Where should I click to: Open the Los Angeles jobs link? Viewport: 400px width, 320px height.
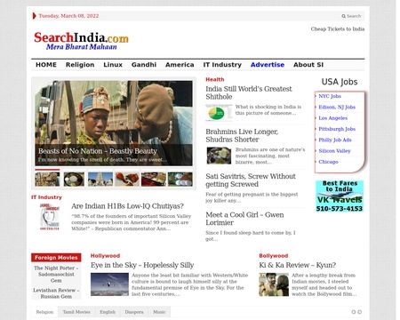coord(332,118)
